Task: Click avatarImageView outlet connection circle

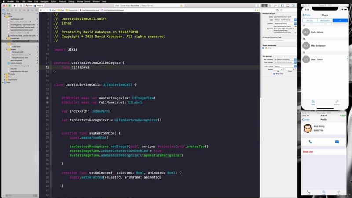Action: (x=47, y=98)
